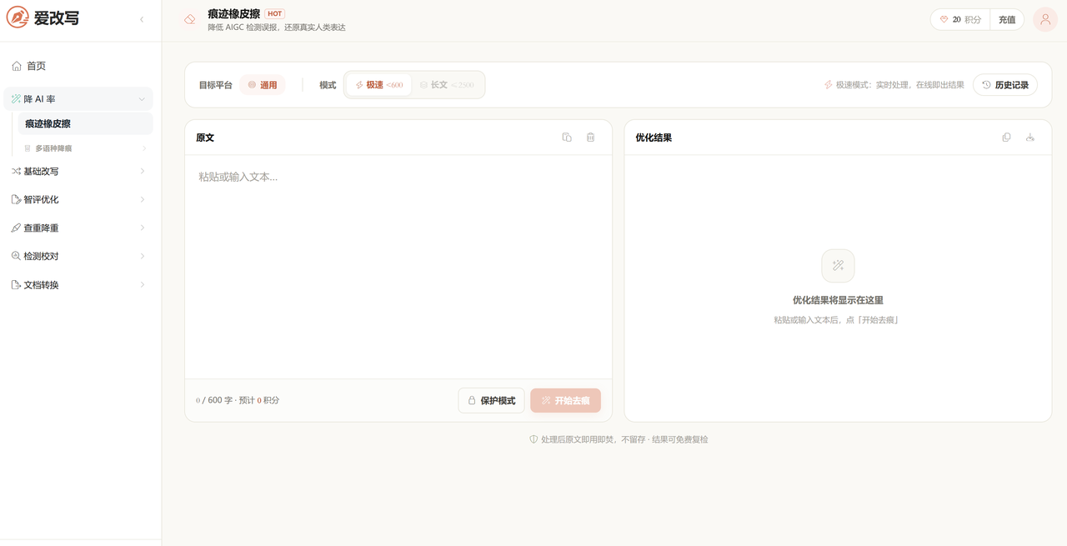Open 基础改写 in the sidebar
Screen dimensions: 1067x546
[78, 171]
